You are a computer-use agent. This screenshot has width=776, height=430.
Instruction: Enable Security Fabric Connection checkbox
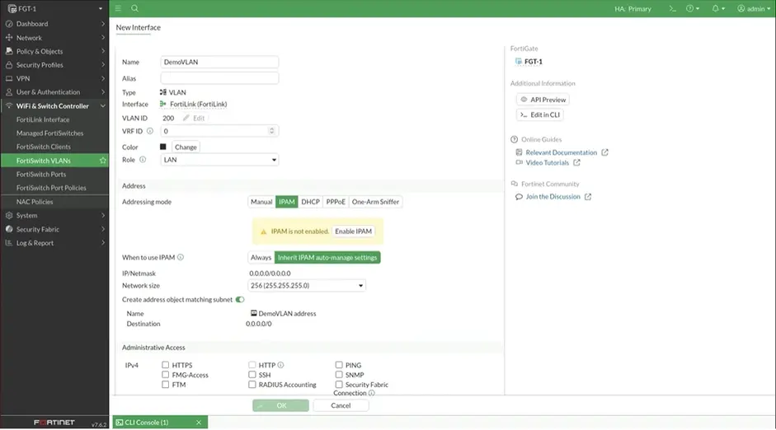pyautogui.click(x=339, y=384)
